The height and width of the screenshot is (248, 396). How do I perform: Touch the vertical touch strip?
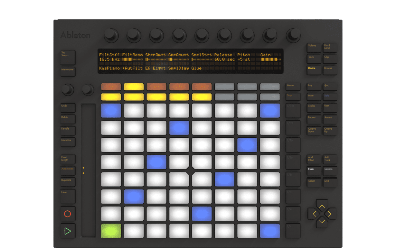pyautogui.click(x=89, y=170)
